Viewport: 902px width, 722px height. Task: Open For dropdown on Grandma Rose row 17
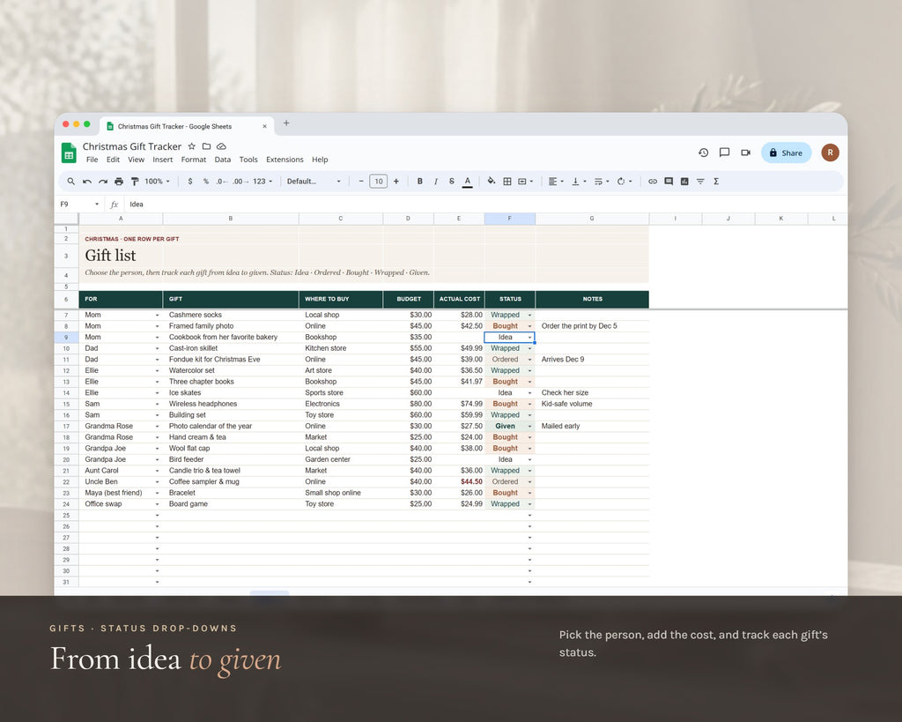[157, 426]
